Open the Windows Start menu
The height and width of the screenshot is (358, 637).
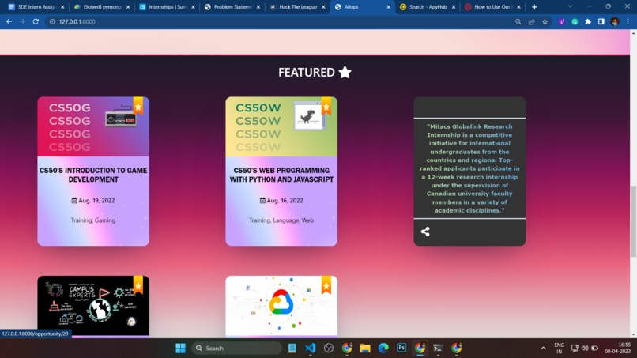pyautogui.click(x=180, y=348)
